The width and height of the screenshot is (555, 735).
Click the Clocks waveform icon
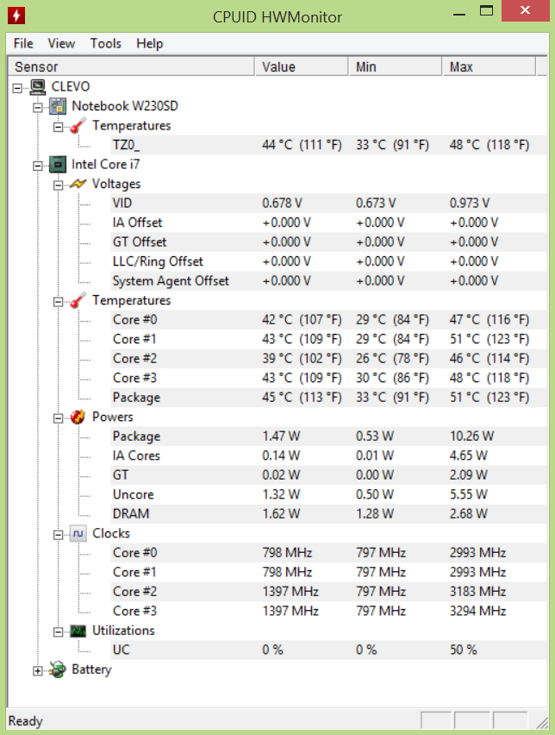[x=78, y=533]
